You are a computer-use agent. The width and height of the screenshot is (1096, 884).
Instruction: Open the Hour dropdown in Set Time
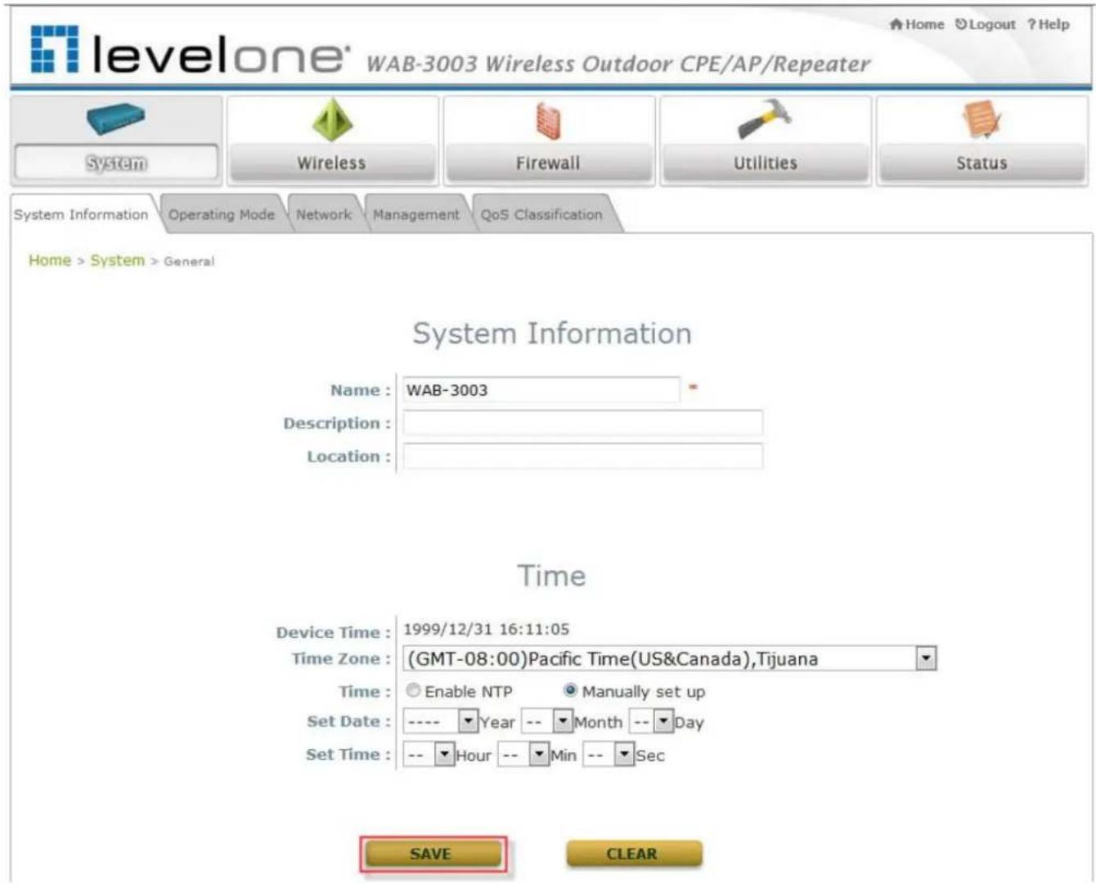coord(429,755)
